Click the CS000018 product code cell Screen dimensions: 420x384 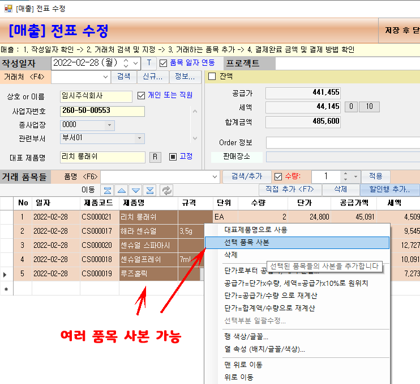pos(100,260)
